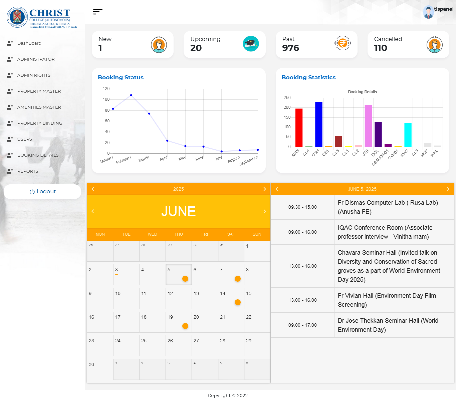The width and height of the screenshot is (456, 401).
Task: Open the DashBoard menu item
Action: point(29,43)
